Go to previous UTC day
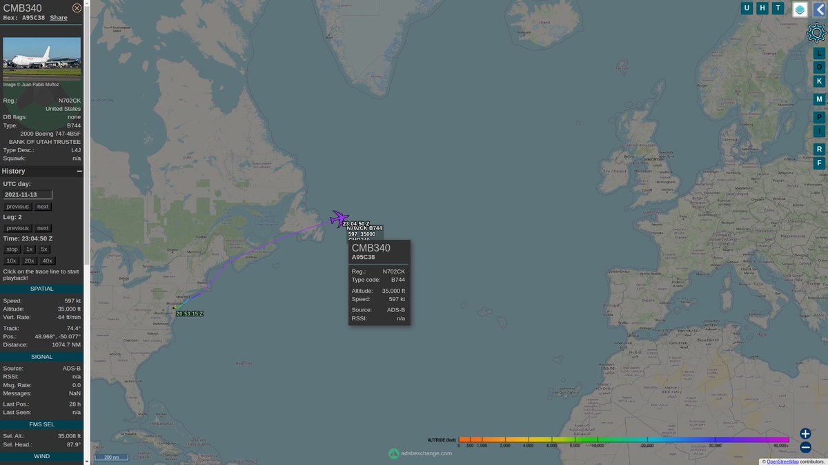Image resolution: width=828 pixels, height=465 pixels. pyautogui.click(x=17, y=207)
